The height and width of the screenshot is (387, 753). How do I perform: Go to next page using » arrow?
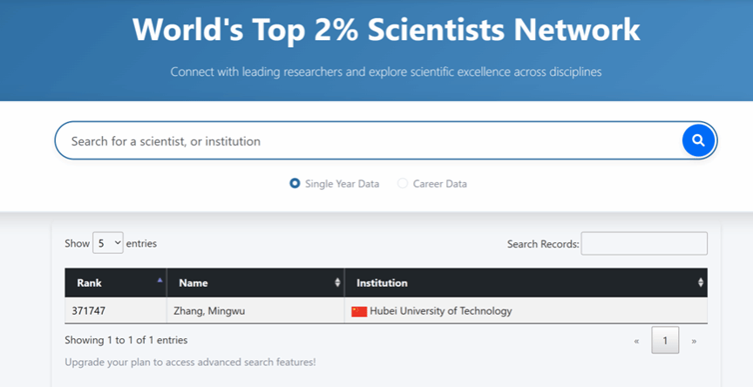tap(694, 341)
